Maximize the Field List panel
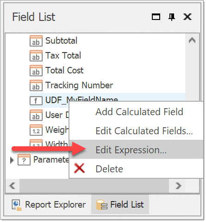The width and height of the screenshot is (206, 222). [x=156, y=17]
